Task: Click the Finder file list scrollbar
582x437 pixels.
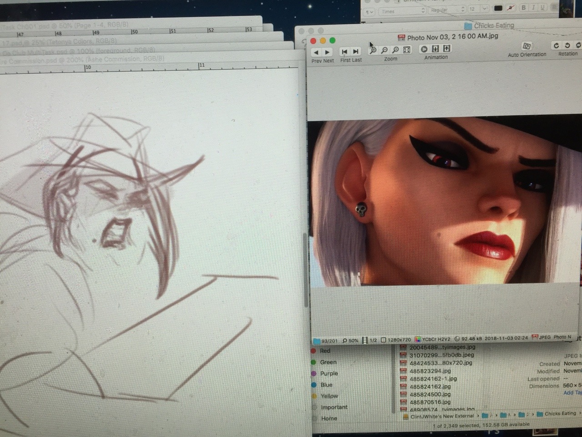Action: click(x=394, y=378)
